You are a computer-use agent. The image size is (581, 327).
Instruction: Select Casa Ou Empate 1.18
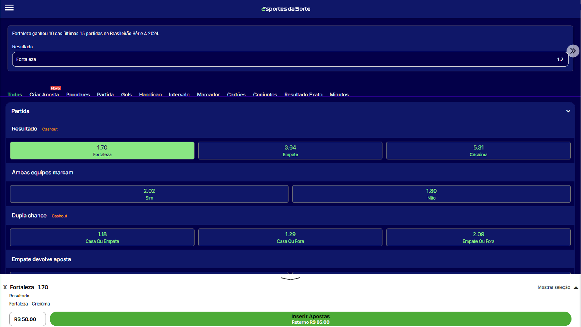[102, 237]
